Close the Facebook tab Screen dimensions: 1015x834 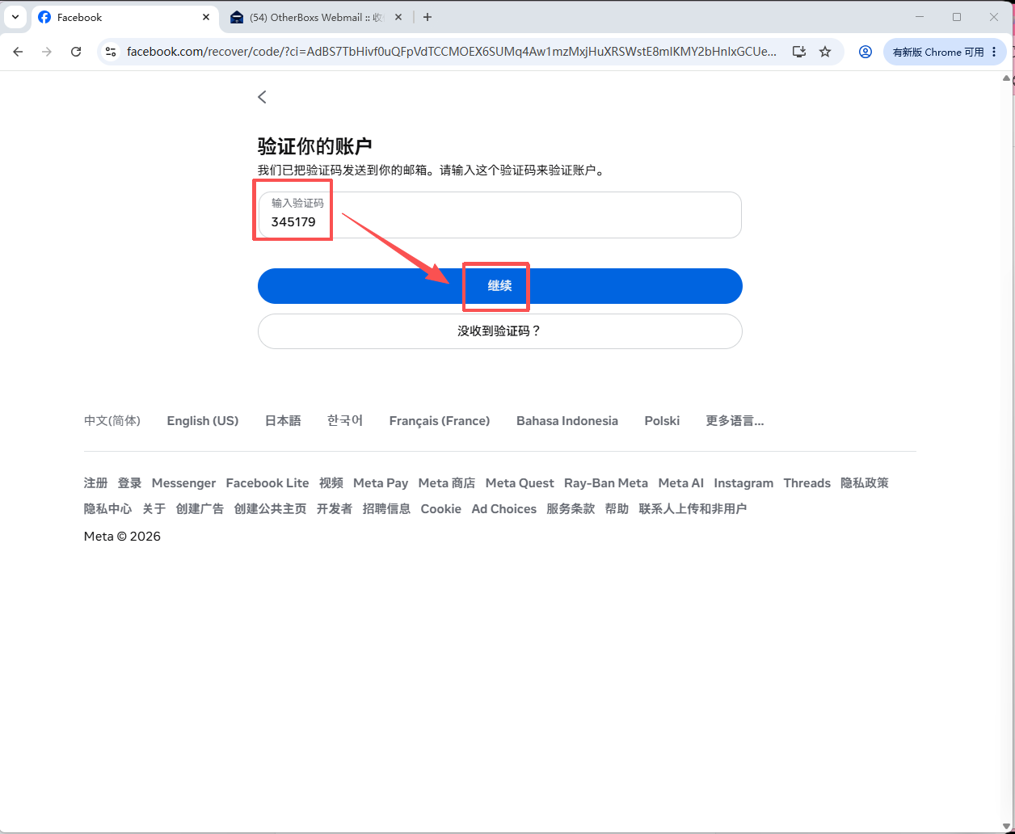[x=206, y=17]
